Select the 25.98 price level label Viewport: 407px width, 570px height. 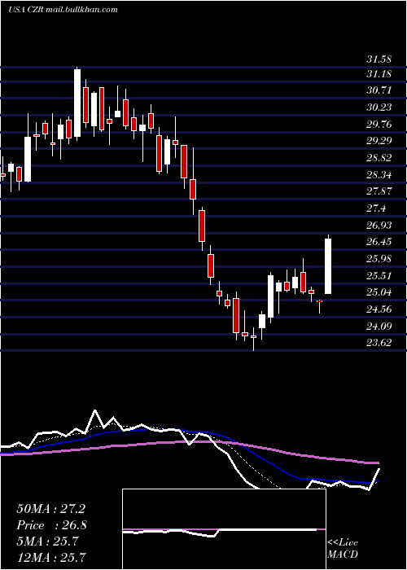pos(379,259)
